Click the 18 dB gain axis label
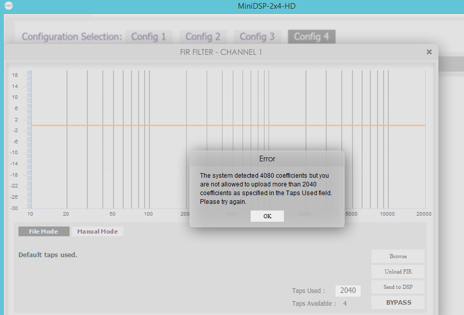 click(x=15, y=75)
